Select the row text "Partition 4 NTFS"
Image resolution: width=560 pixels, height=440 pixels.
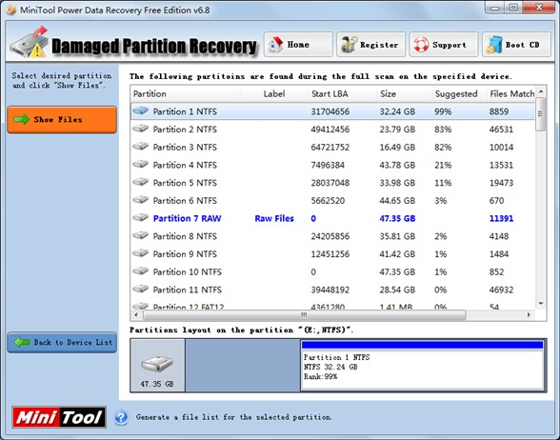pos(185,165)
